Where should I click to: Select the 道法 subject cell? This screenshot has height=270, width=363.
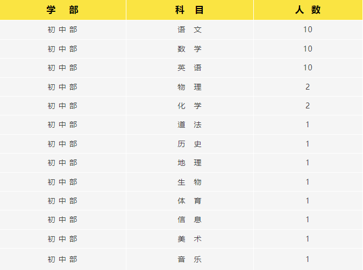point(190,125)
